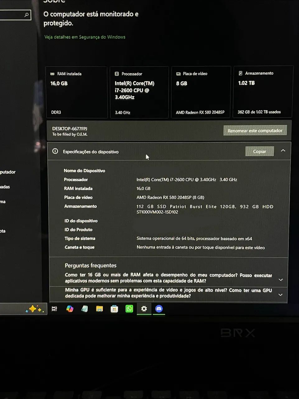
Task: Click the settings search input field
Action: pyautogui.click(x=15, y=15)
